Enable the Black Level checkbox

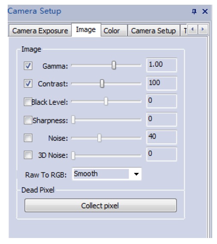[x=28, y=102]
